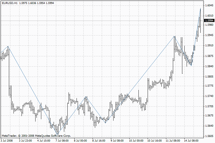This screenshot has width=215, height=143.
Task: Click the 1.5945 price level label
Action: 209,35
